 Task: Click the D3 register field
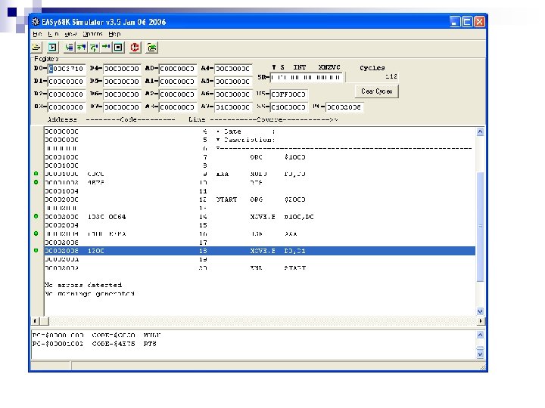pyautogui.click(x=66, y=107)
